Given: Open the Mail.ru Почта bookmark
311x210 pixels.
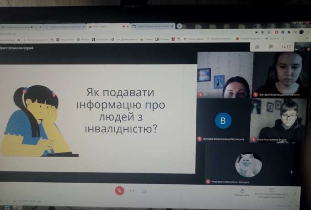Looking at the screenshot, I should [65, 40].
